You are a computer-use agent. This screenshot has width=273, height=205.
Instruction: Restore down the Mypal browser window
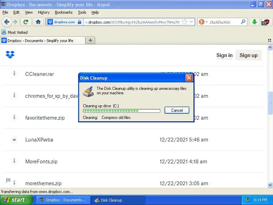(260, 4)
